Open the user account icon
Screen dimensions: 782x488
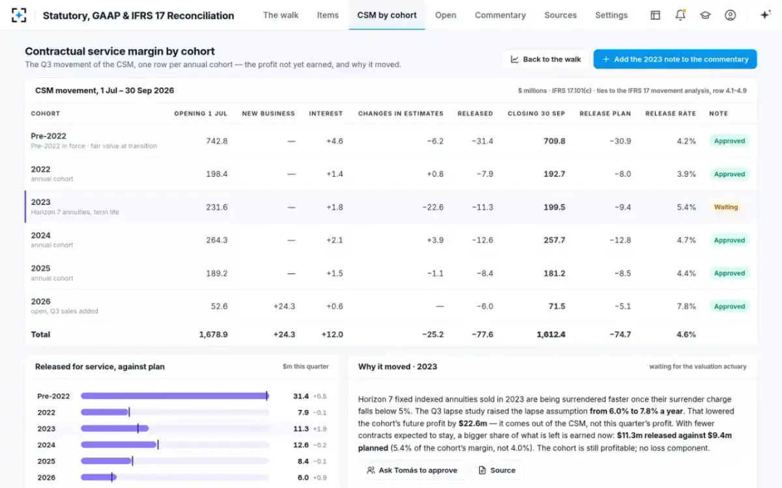tap(730, 15)
